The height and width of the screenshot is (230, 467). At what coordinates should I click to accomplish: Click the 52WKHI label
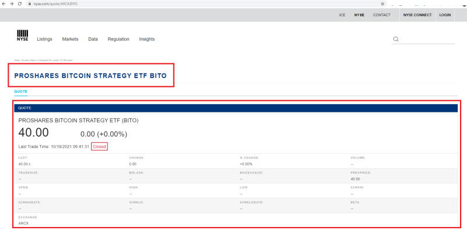358,187
